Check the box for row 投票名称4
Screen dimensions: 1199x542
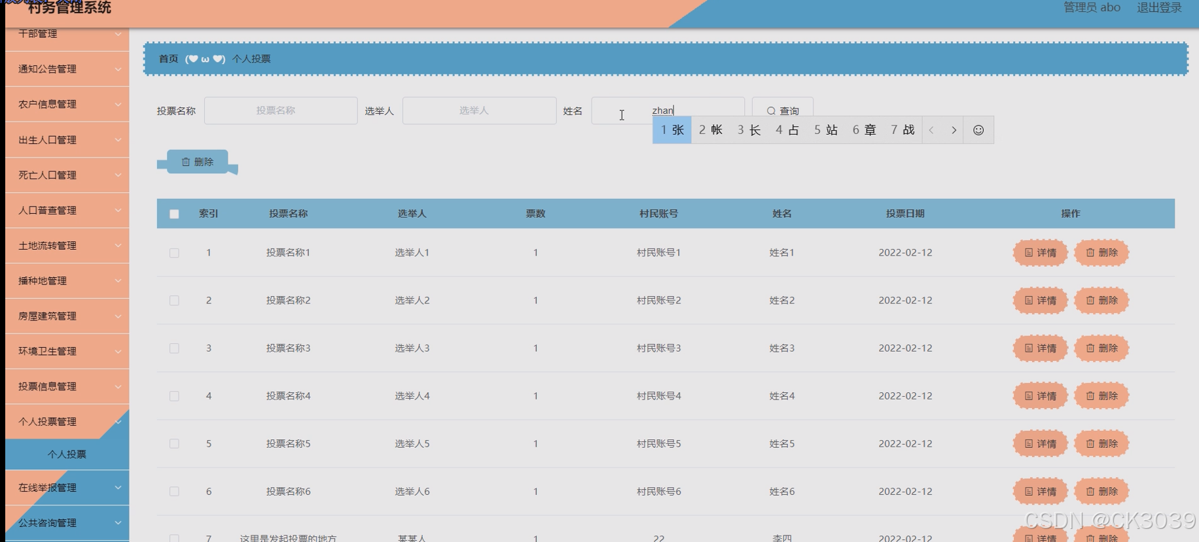[174, 396]
